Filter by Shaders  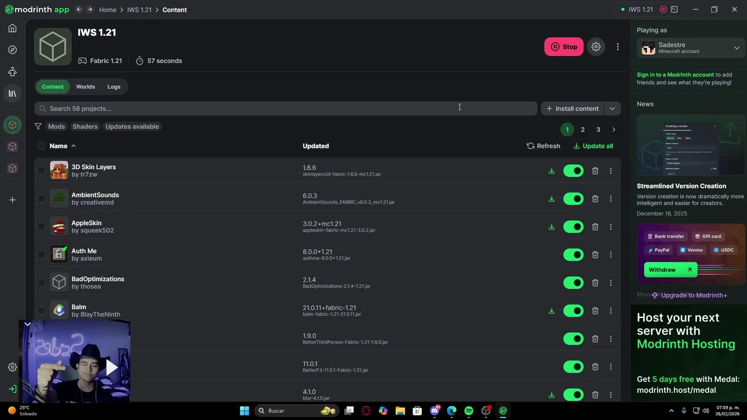85,127
